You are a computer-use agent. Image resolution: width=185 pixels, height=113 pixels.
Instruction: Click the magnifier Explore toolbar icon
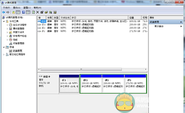(51, 12)
